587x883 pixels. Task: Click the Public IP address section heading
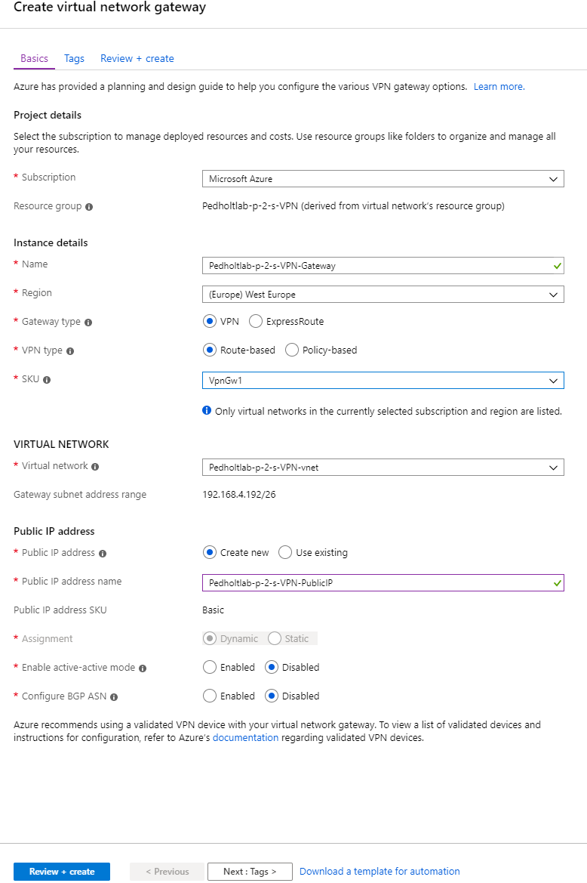point(54,531)
